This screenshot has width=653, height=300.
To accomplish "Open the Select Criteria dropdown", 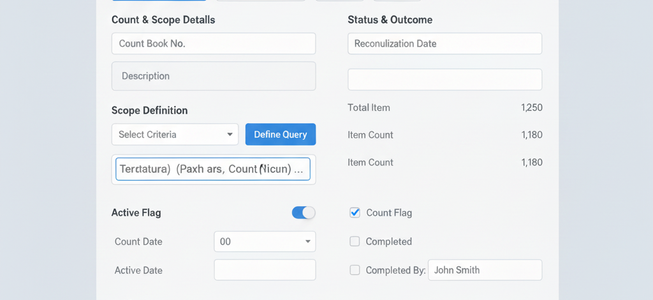I will coord(175,135).
